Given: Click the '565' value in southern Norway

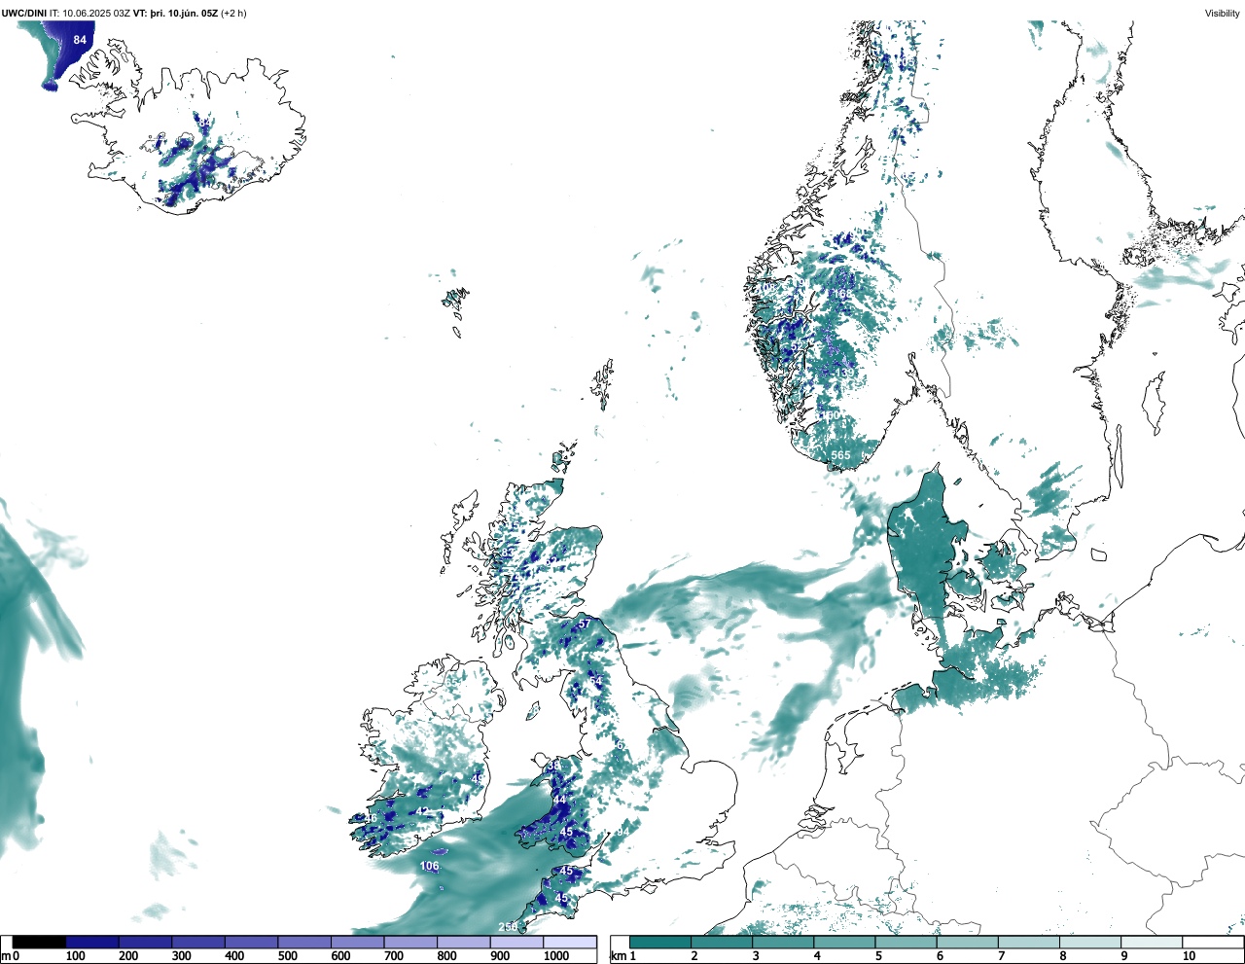Looking at the screenshot, I should point(840,455).
